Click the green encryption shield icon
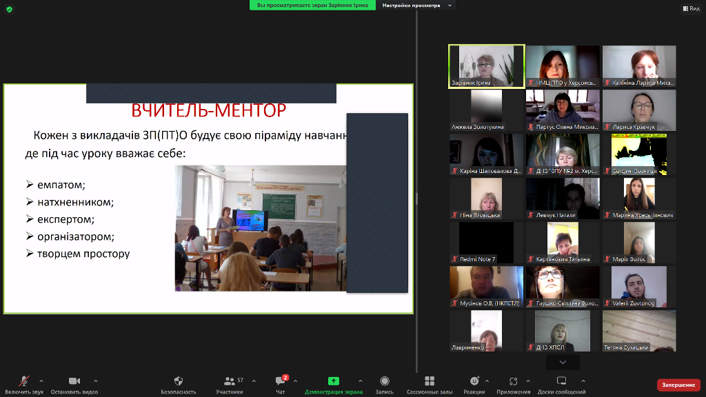 [8, 9]
